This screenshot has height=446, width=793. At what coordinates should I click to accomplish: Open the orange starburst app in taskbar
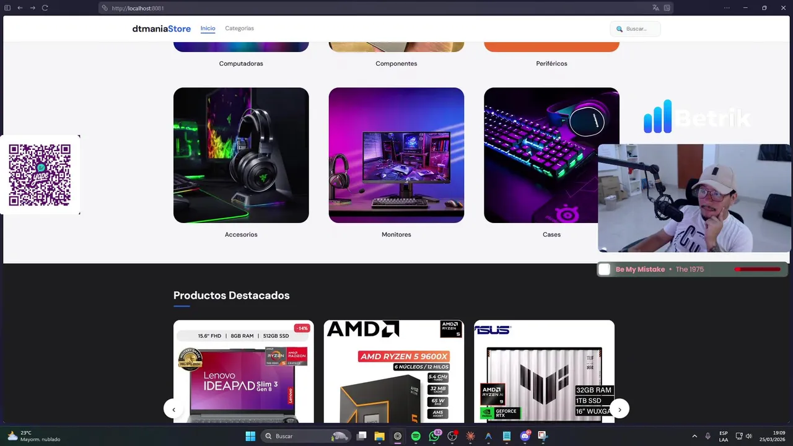pyautogui.click(x=470, y=436)
